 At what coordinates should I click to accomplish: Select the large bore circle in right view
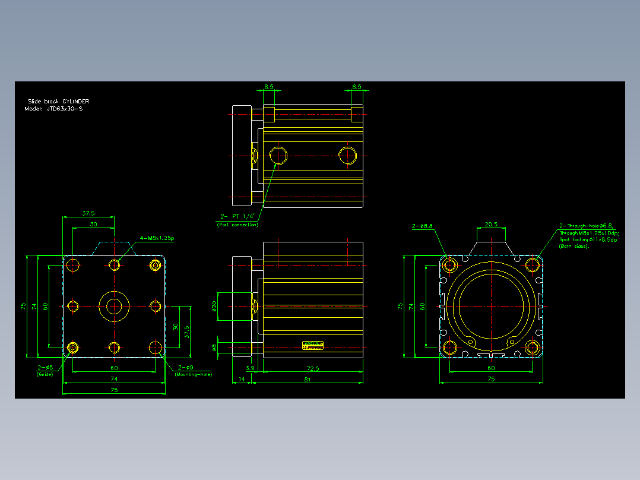[491, 306]
